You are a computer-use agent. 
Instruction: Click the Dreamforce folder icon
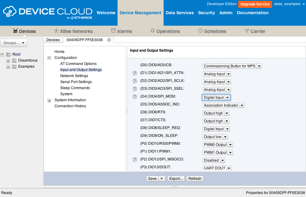[x=14, y=60]
